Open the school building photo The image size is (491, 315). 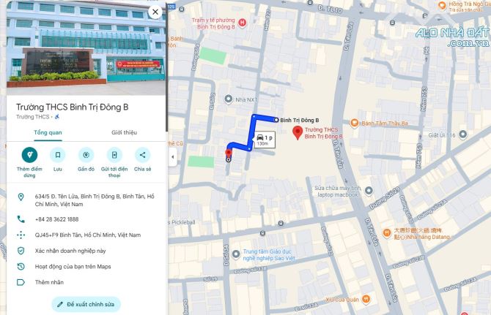(86, 48)
